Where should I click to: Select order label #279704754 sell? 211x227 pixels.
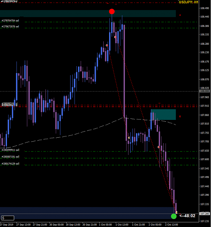10,21
